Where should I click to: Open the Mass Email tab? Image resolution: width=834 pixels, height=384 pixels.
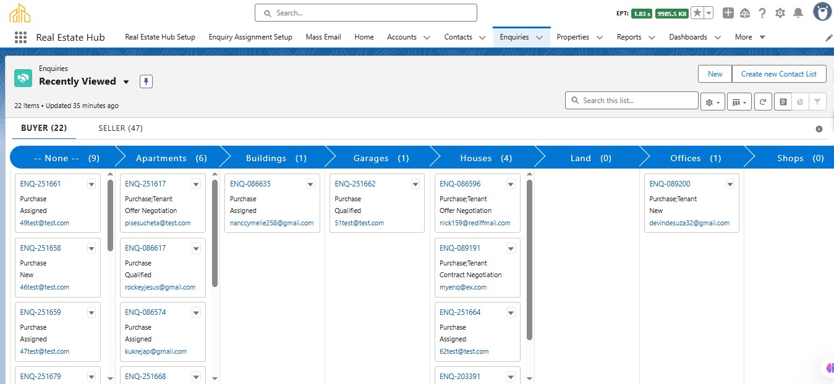tap(323, 37)
